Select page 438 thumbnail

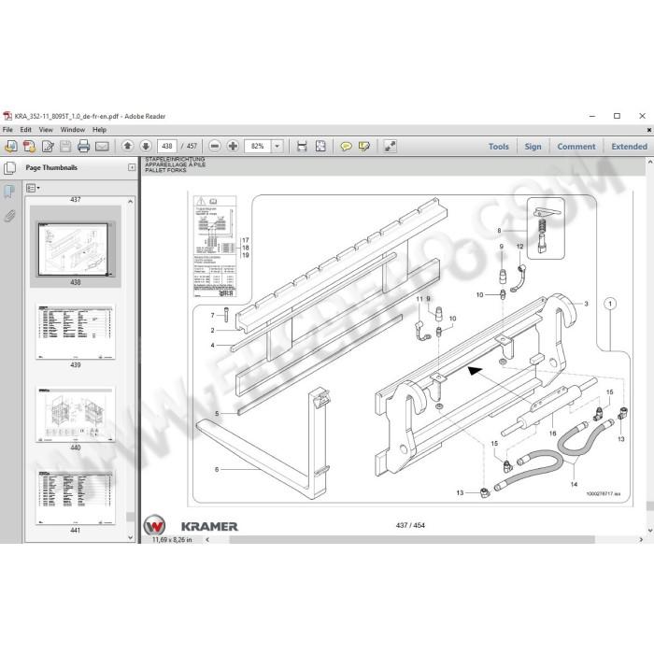pyautogui.click(x=75, y=249)
